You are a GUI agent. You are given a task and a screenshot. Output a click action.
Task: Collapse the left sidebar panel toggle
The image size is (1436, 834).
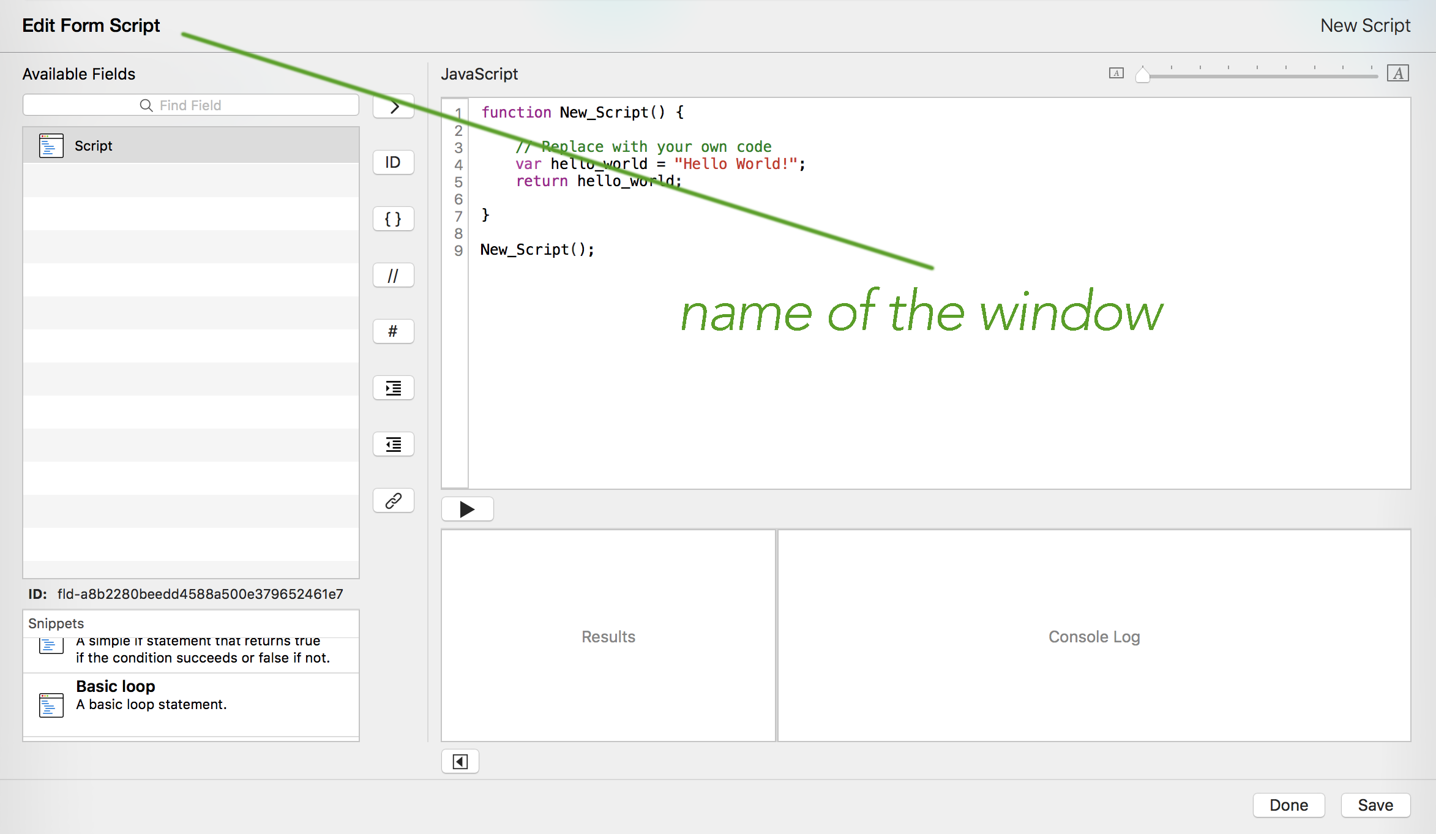click(460, 761)
